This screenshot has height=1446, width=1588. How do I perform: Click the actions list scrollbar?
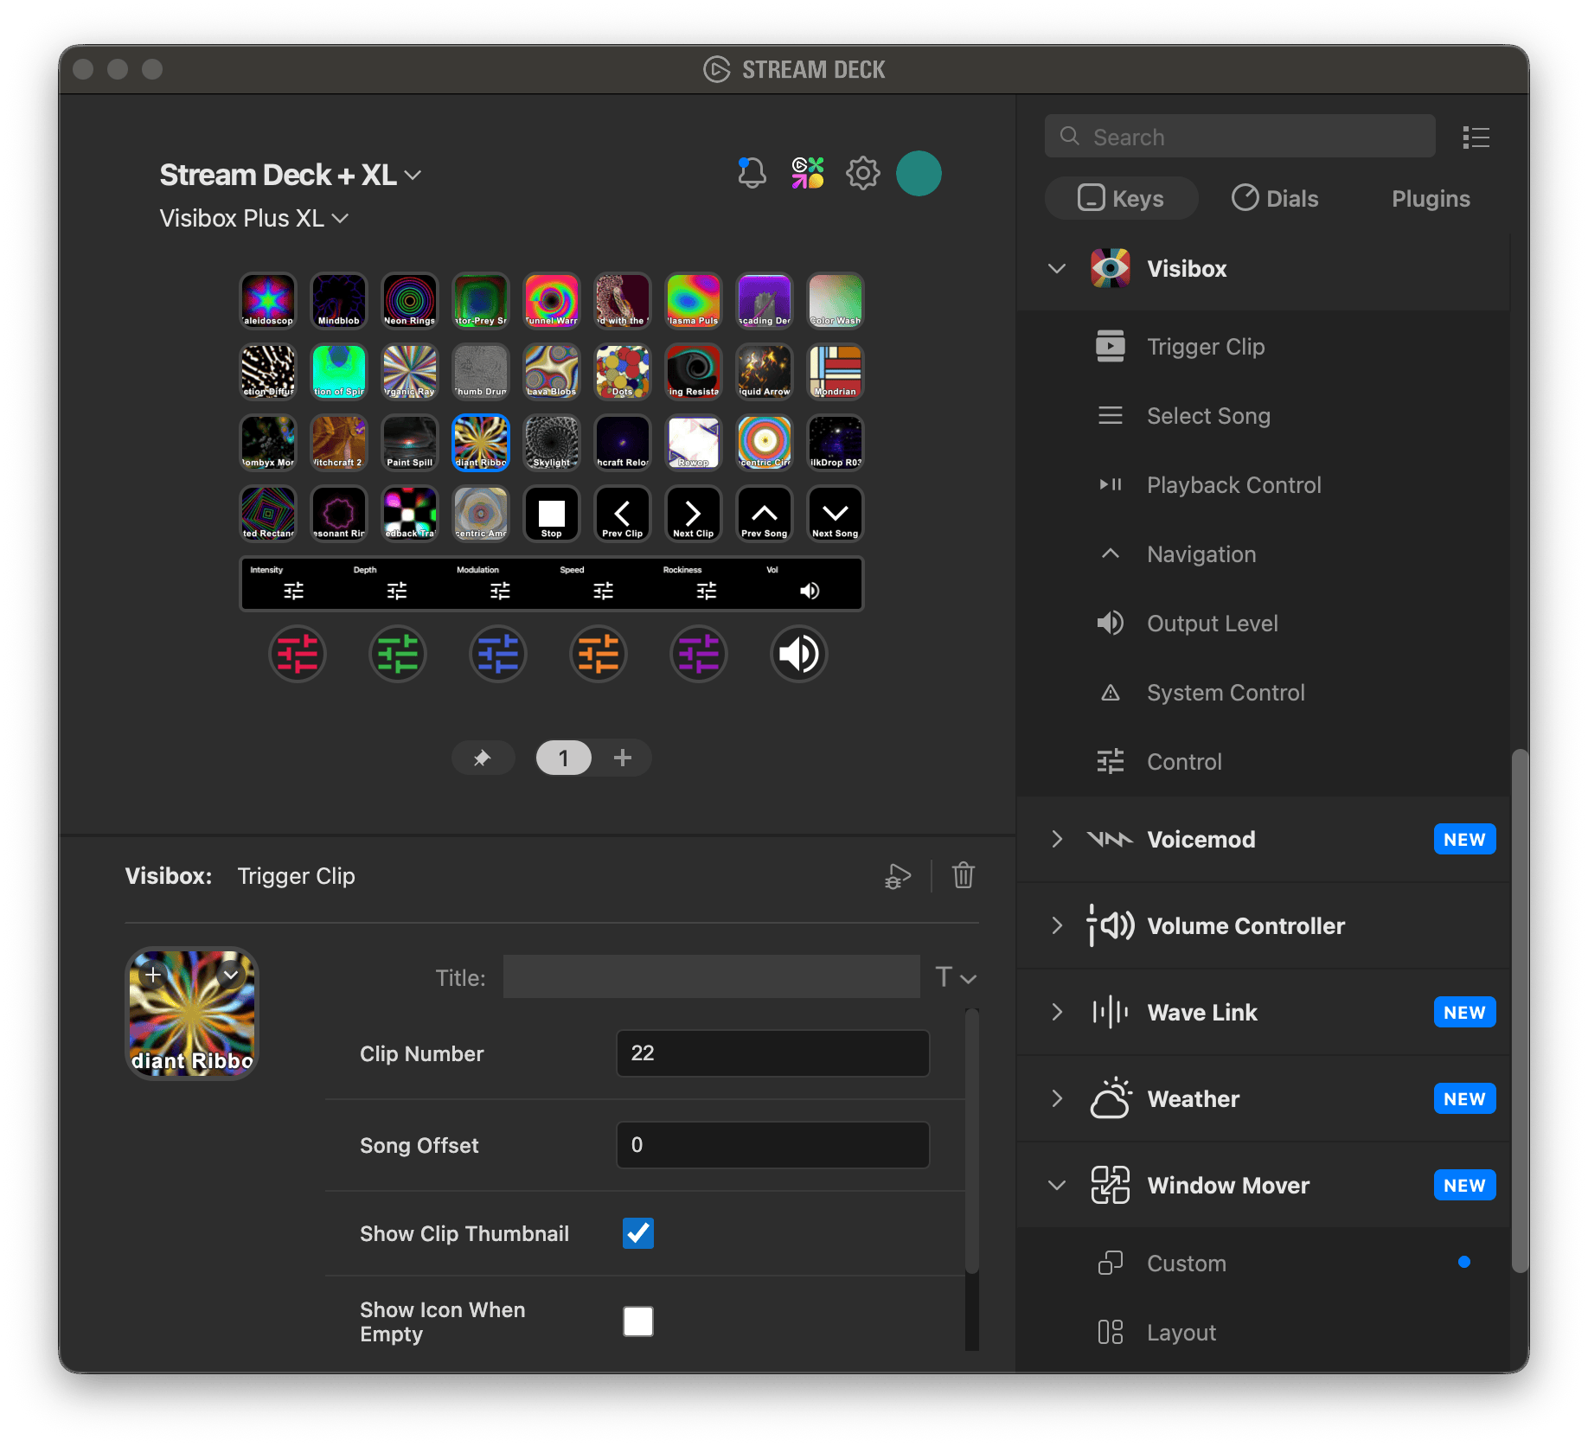click(x=1520, y=1012)
